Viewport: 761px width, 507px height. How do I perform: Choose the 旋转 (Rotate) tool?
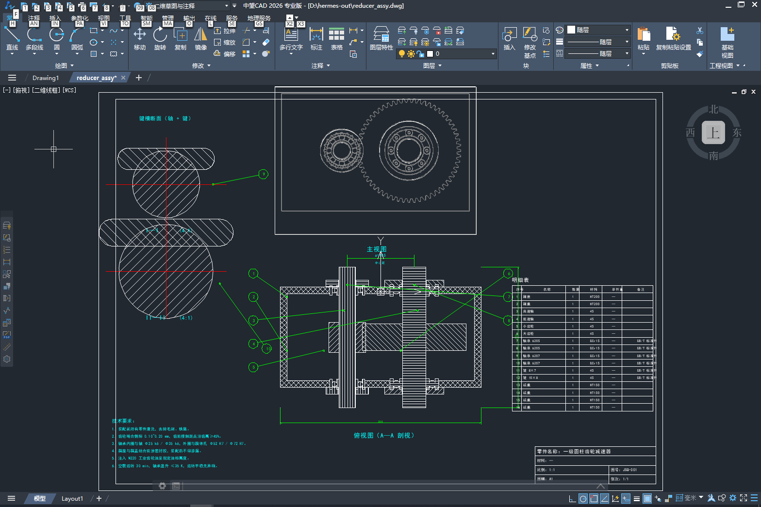click(160, 39)
